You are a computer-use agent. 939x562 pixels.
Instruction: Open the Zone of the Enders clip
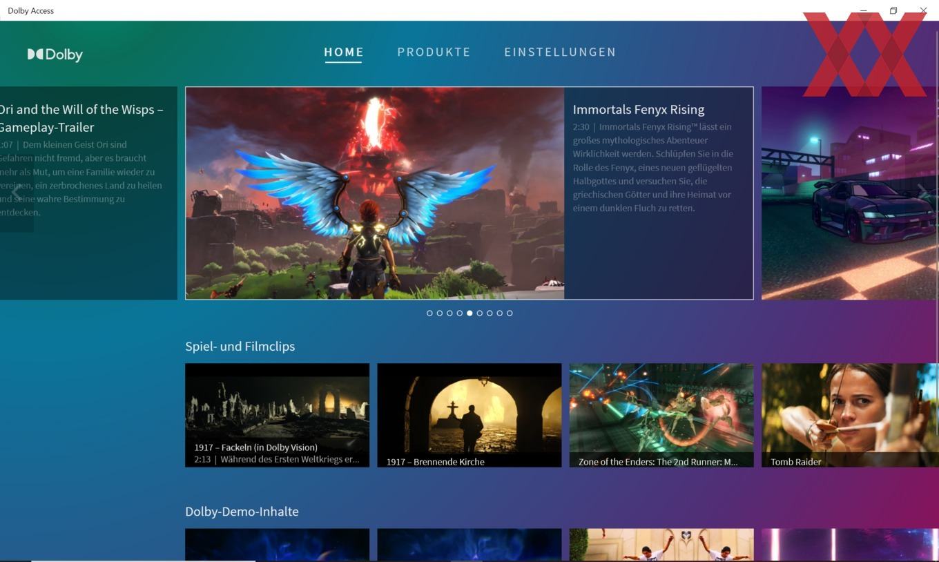click(661, 415)
